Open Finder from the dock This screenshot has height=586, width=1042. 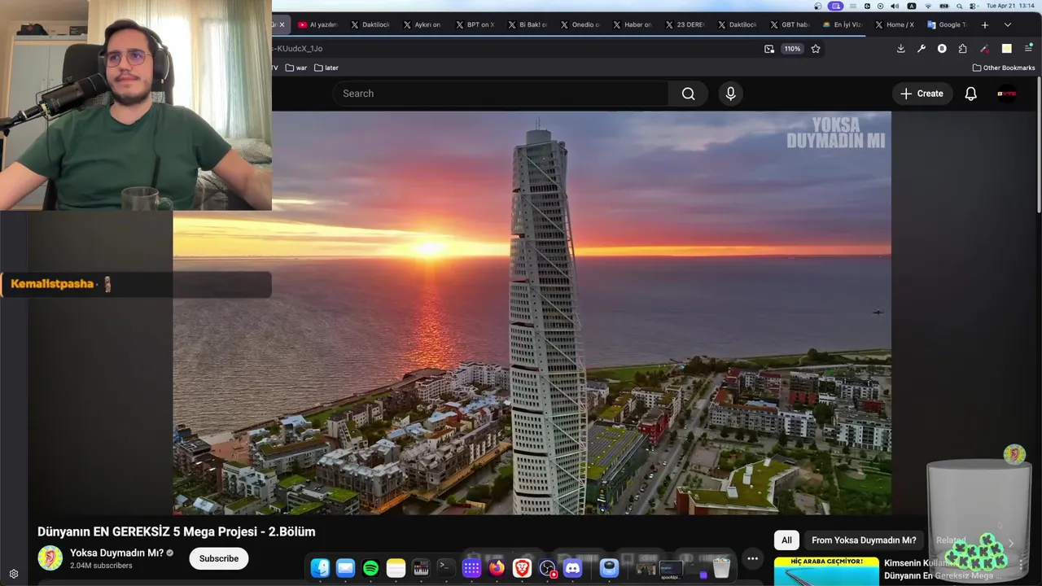coord(320,567)
